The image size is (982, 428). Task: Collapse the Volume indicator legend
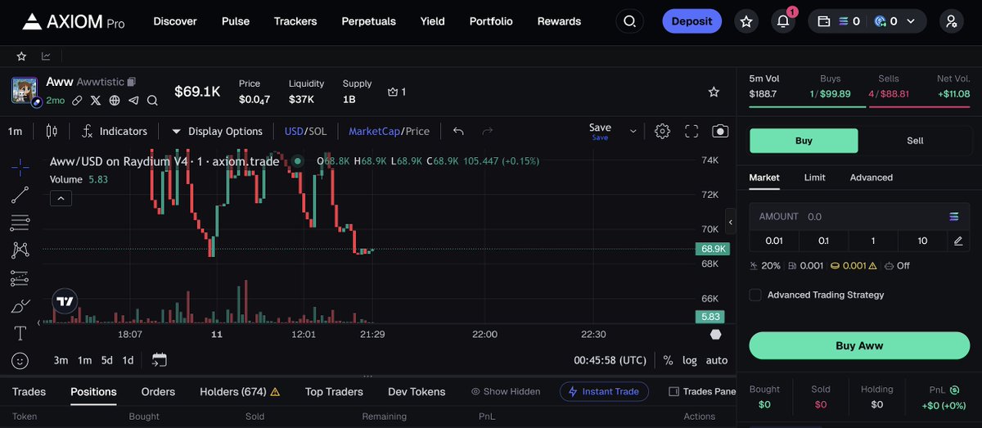pos(61,198)
